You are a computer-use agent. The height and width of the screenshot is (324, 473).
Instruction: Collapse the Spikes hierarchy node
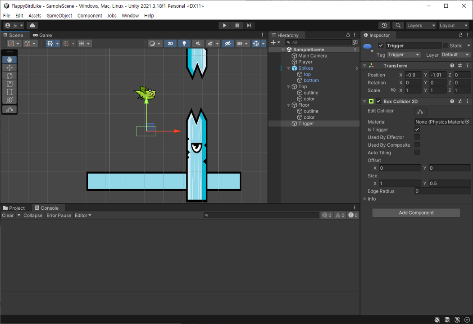pos(289,68)
